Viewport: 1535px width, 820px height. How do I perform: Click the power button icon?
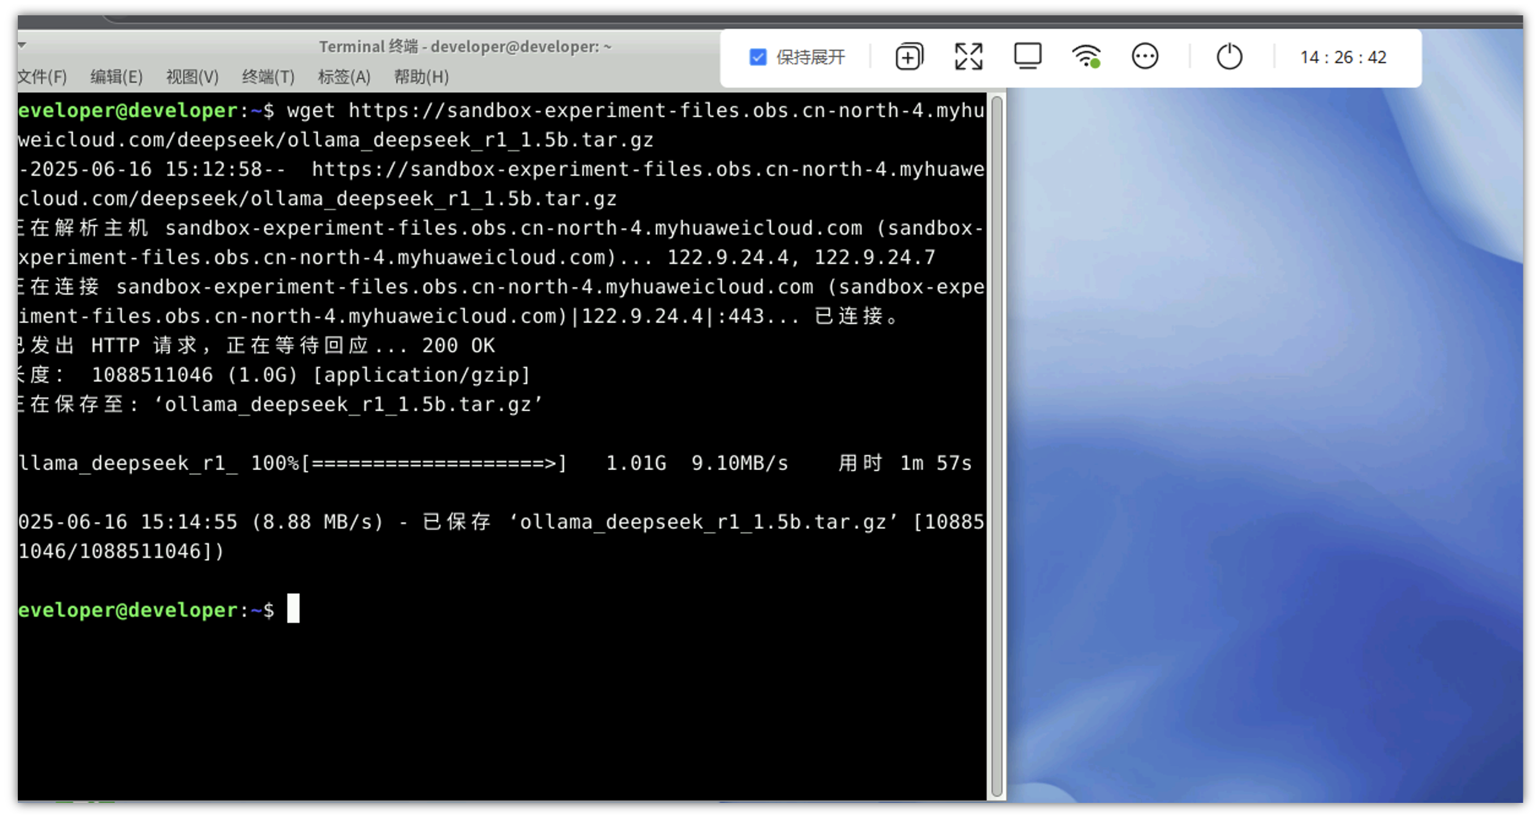click(1228, 57)
